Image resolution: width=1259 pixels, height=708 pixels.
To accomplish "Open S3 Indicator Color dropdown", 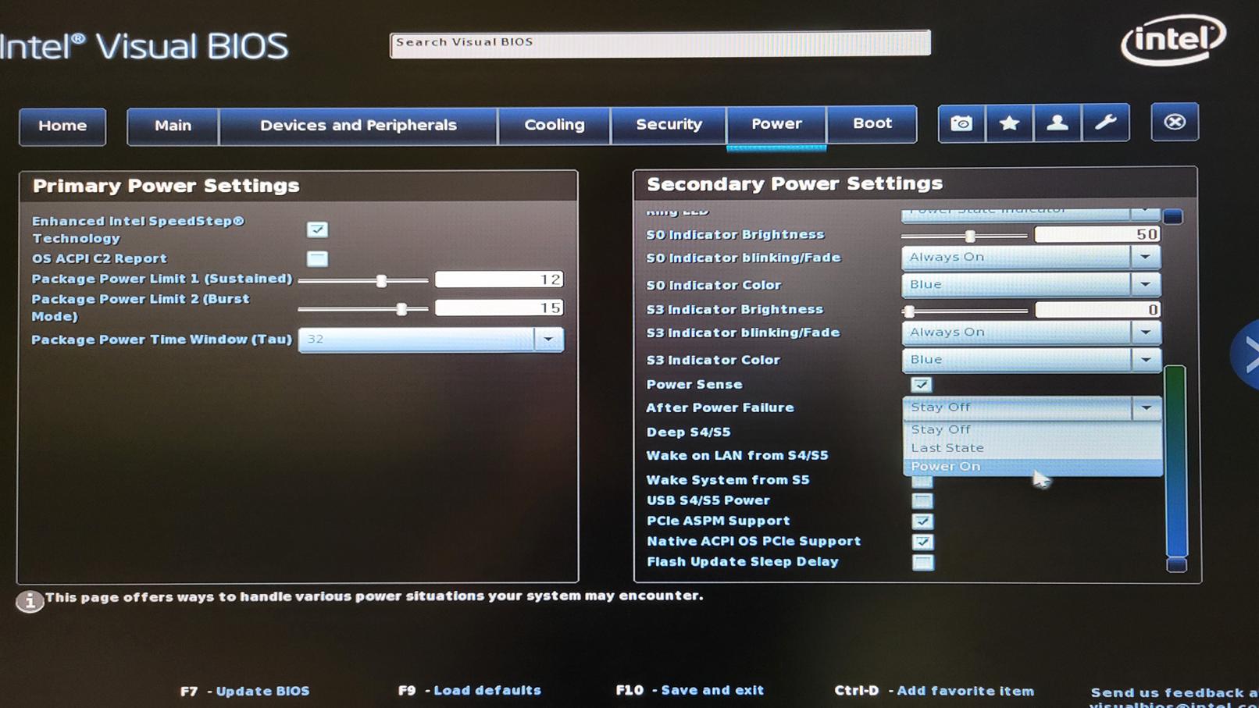I will point(1031,360).
